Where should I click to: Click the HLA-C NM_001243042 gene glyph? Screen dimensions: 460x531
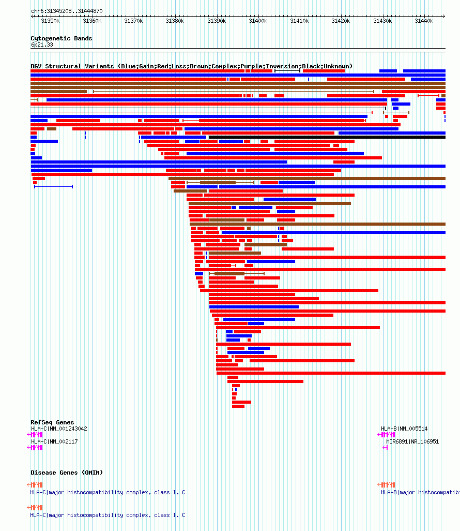pyautogui.click(x=35, y=435)
